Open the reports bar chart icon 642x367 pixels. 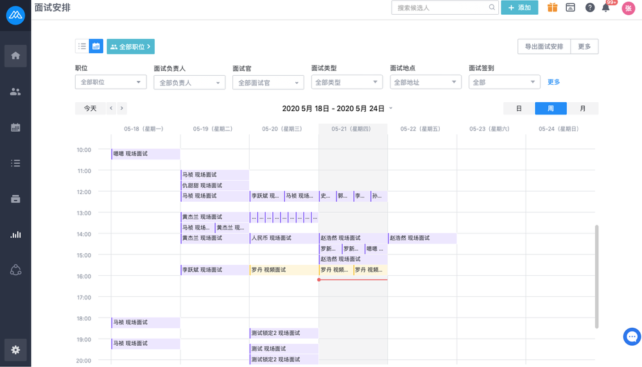coord(15,235)
